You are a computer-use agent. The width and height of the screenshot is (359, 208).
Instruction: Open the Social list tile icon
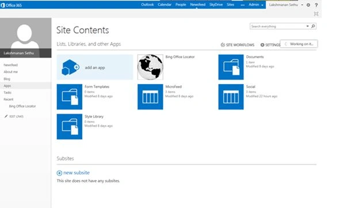(x=231, y=97)
